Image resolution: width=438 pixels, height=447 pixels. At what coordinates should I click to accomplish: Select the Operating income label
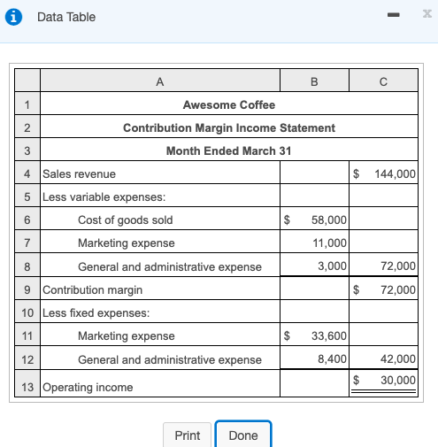pos(88,387)
